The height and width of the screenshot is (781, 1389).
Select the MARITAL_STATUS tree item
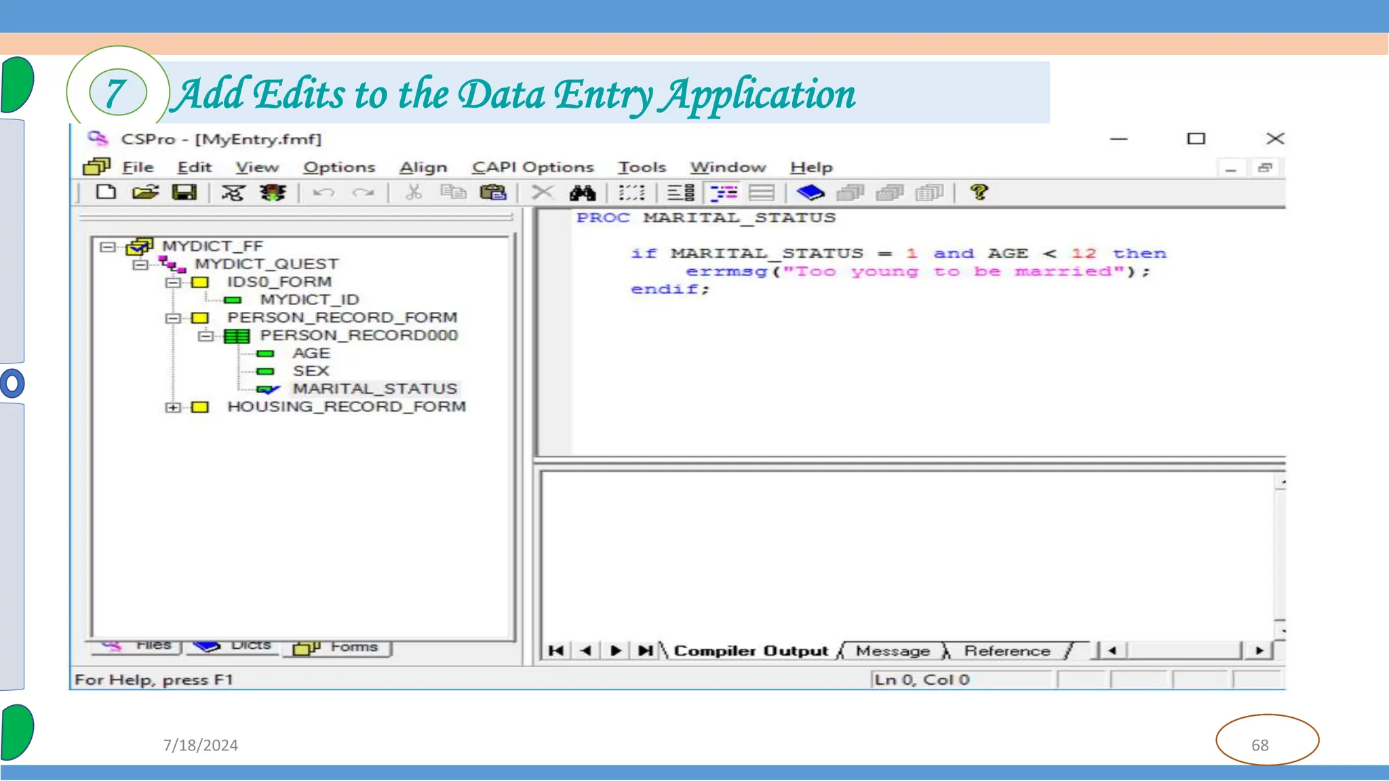pyautogui.click(x=375, y=388)
